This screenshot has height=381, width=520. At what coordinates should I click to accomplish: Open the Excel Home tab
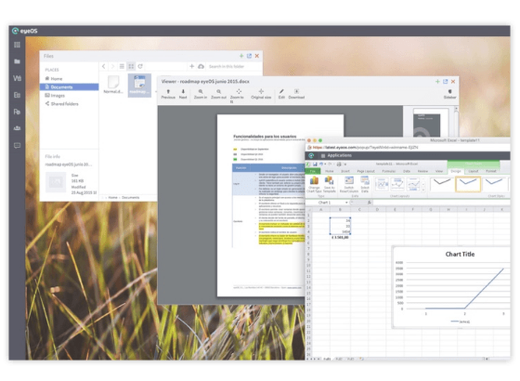pos(329,171)
